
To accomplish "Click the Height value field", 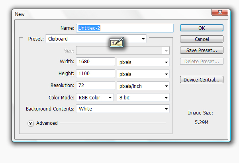I will click(96, 74).
